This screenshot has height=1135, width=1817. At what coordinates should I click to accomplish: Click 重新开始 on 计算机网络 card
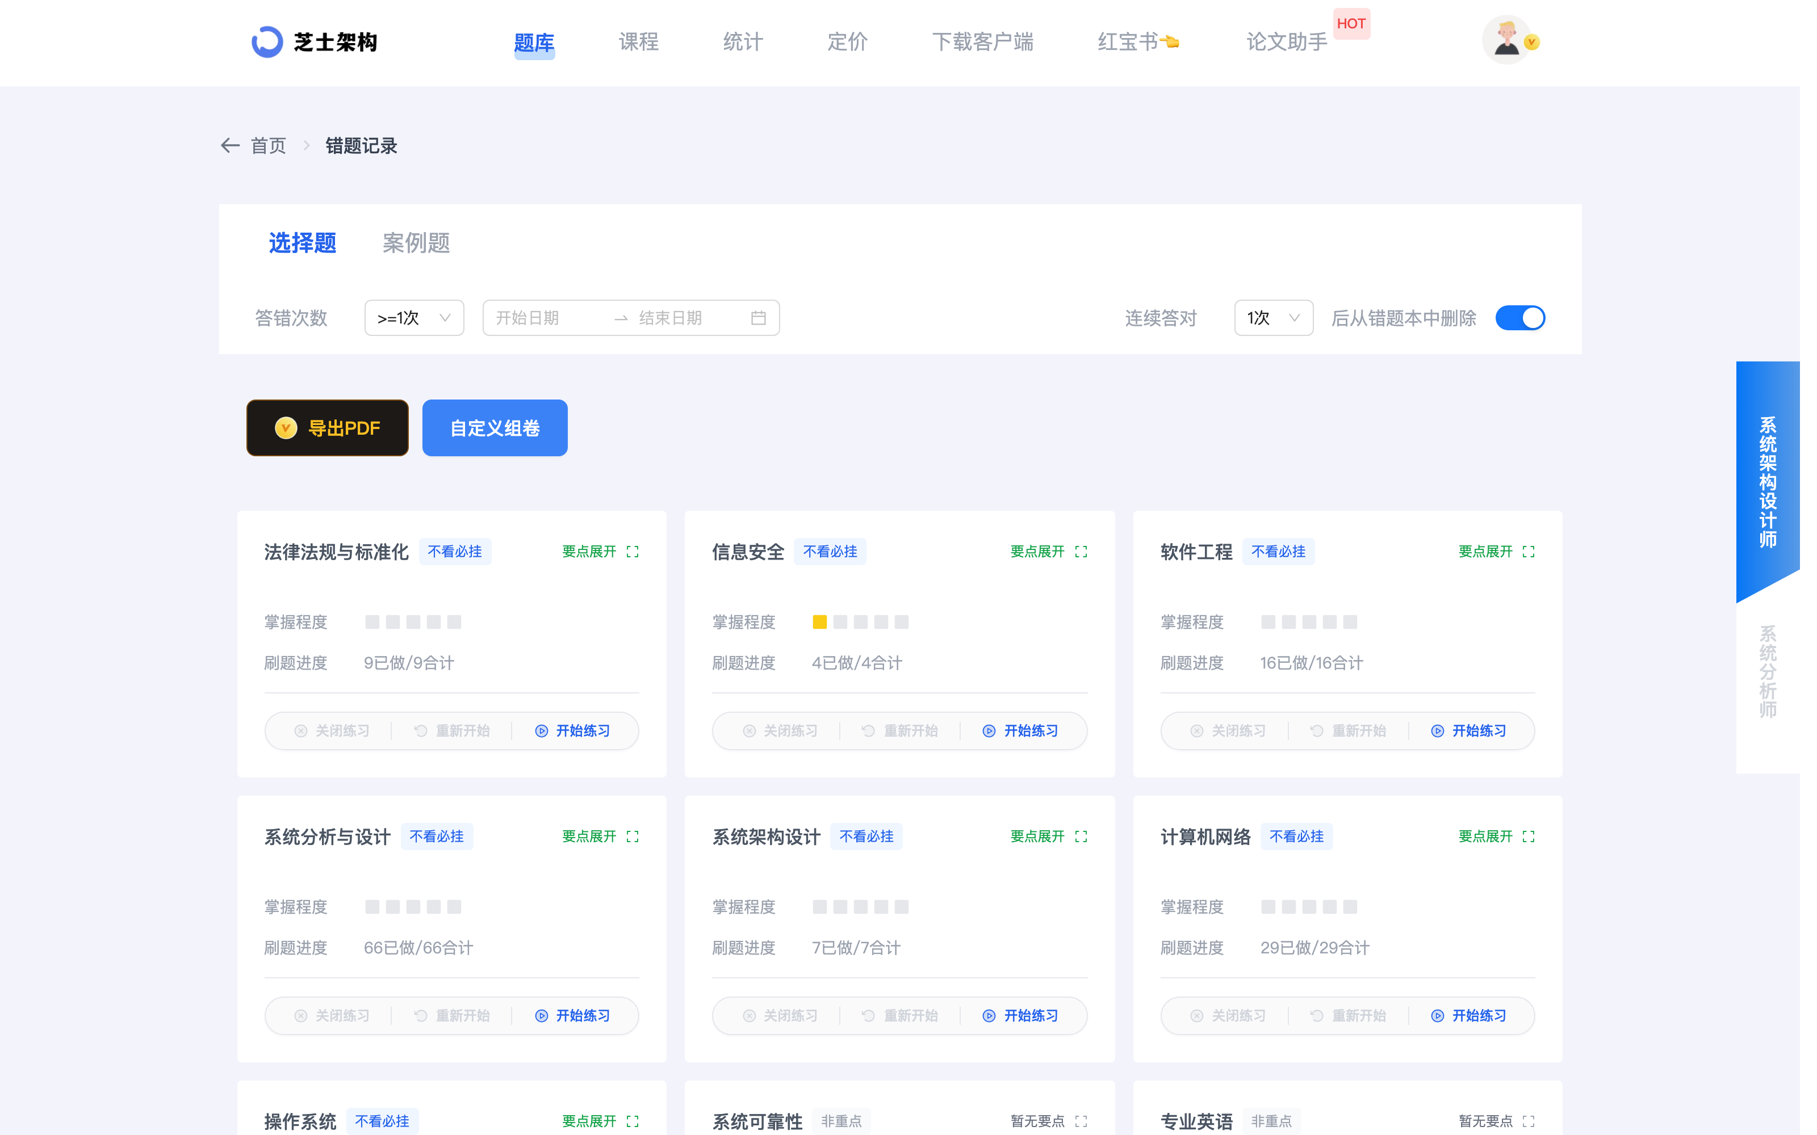click(1349, 1016)
